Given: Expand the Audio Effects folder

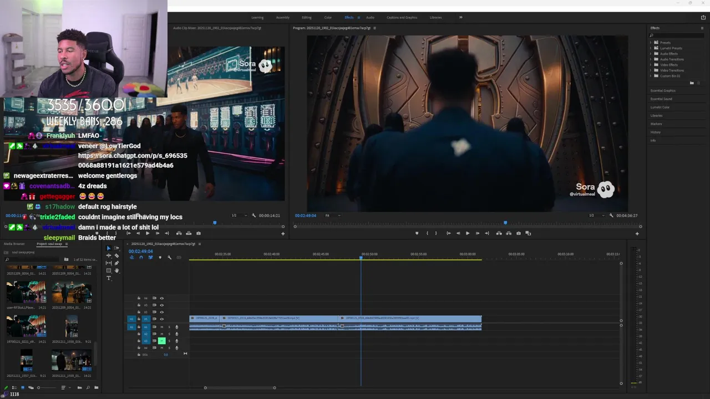Looking at the screenshot, I should tap(651, 54).
